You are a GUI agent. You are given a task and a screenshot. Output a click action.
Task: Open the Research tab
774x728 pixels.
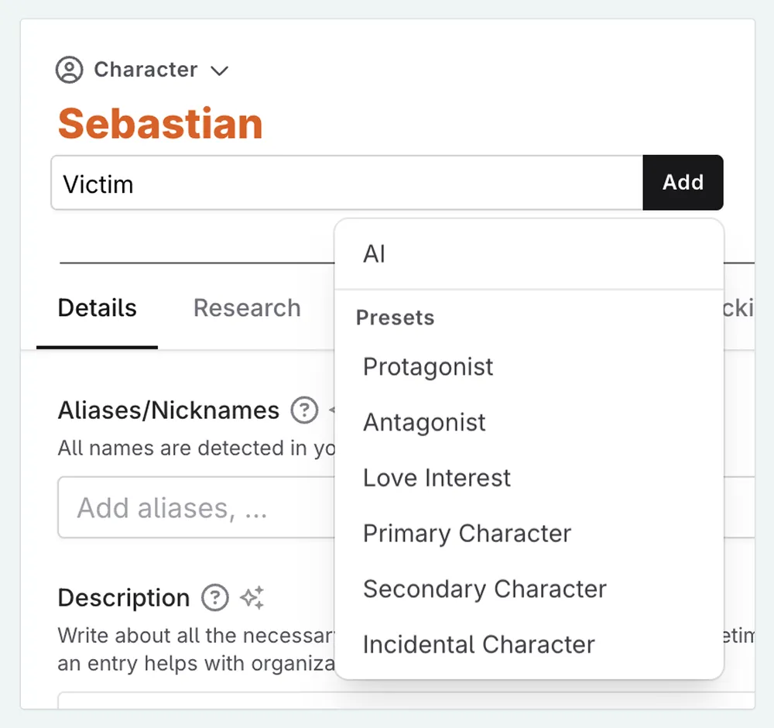[247, 308]
